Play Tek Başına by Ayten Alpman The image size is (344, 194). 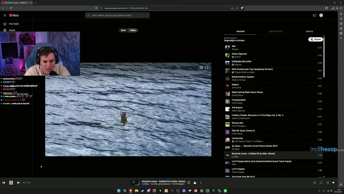pos(274,109)
